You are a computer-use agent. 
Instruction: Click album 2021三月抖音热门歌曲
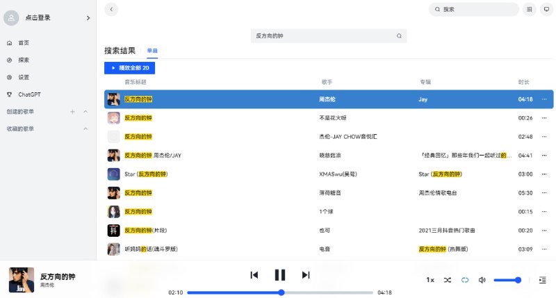[x=446, y=231]
